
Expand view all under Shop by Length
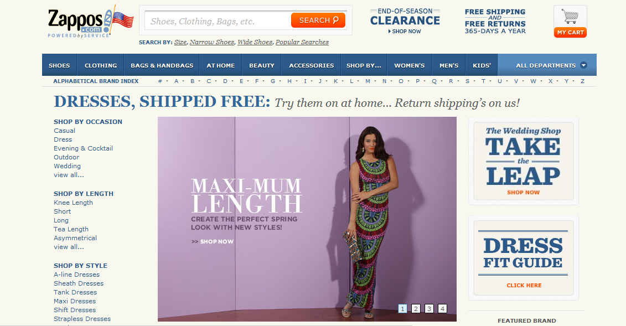click(x=69, y=247)
